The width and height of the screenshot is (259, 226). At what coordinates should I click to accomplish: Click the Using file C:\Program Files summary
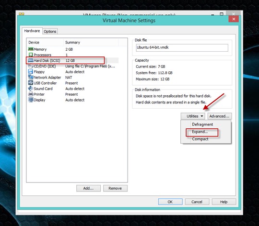point(90,66)
